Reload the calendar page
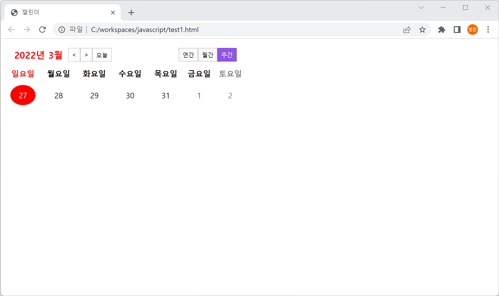499x296 pixels. coord(42,30)
